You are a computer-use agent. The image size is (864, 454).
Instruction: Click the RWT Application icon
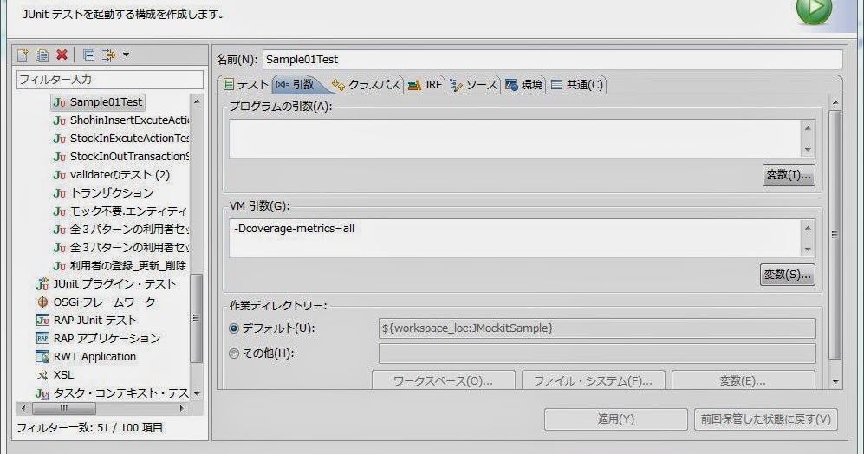pyautogui.click(x=42, y=356)
